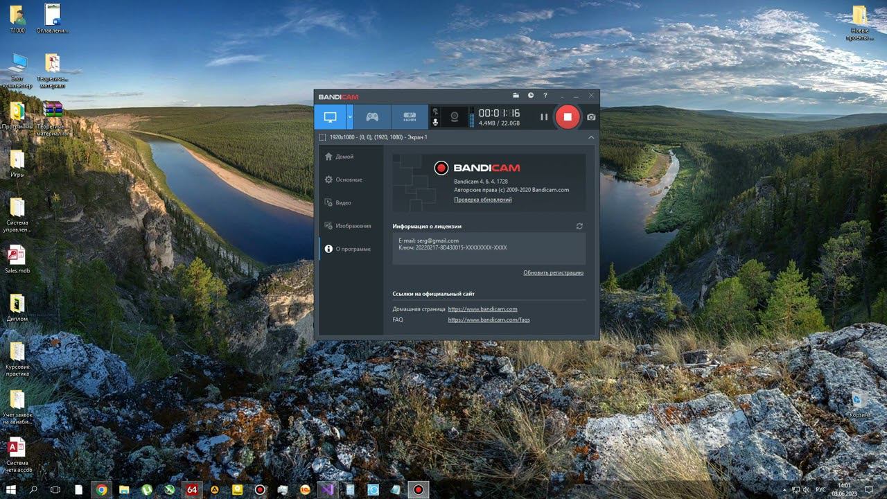Switch to HDMI device recording mode
This screenshot has width=887, height=499.
[x=410, y=117]
